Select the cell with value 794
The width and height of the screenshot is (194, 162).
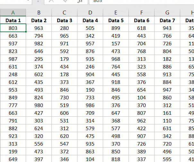click(x=39, y=36)
